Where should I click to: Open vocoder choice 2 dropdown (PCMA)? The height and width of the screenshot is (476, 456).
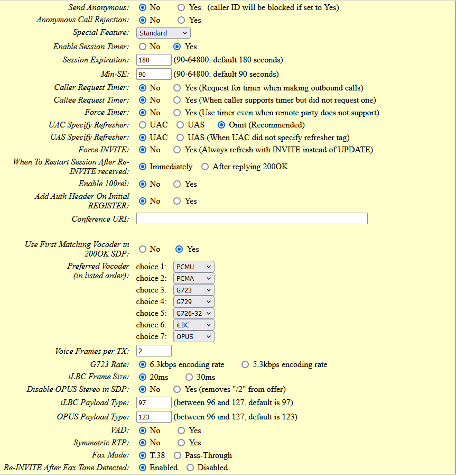194,278
